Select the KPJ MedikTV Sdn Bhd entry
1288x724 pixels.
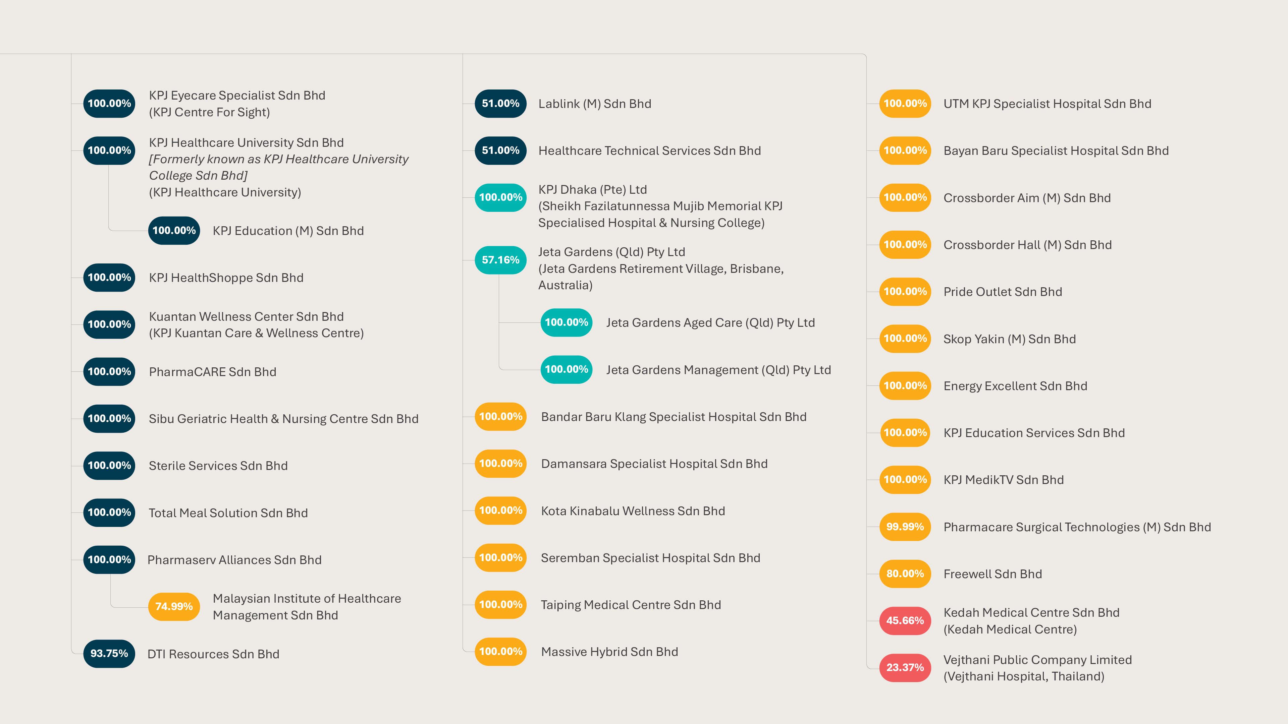click(1004, 480)
